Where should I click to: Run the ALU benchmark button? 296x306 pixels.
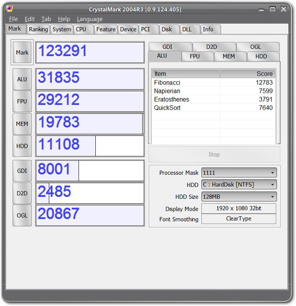[22, 79]
